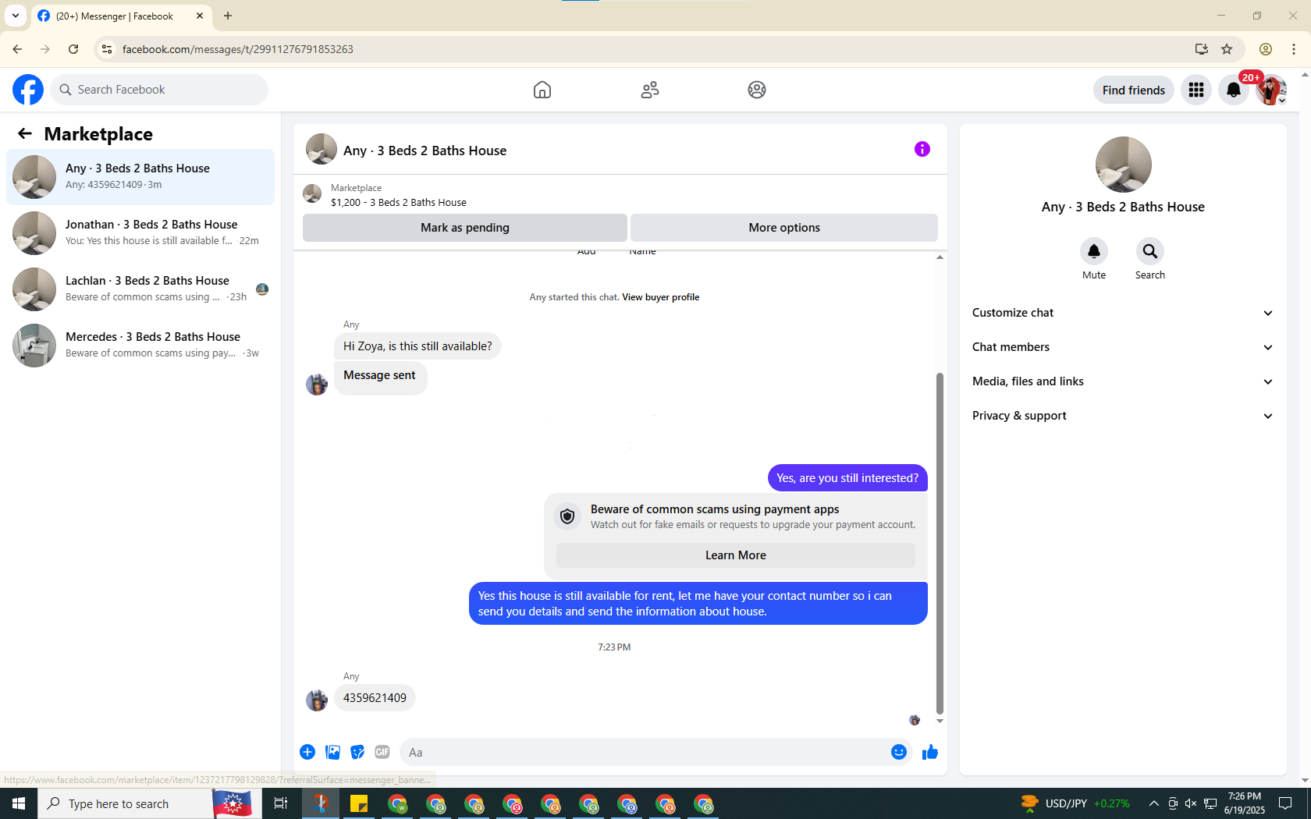Open the emoji picker

(x=899, y=752)
